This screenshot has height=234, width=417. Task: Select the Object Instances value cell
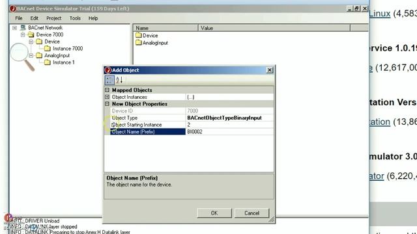point(229,97)
